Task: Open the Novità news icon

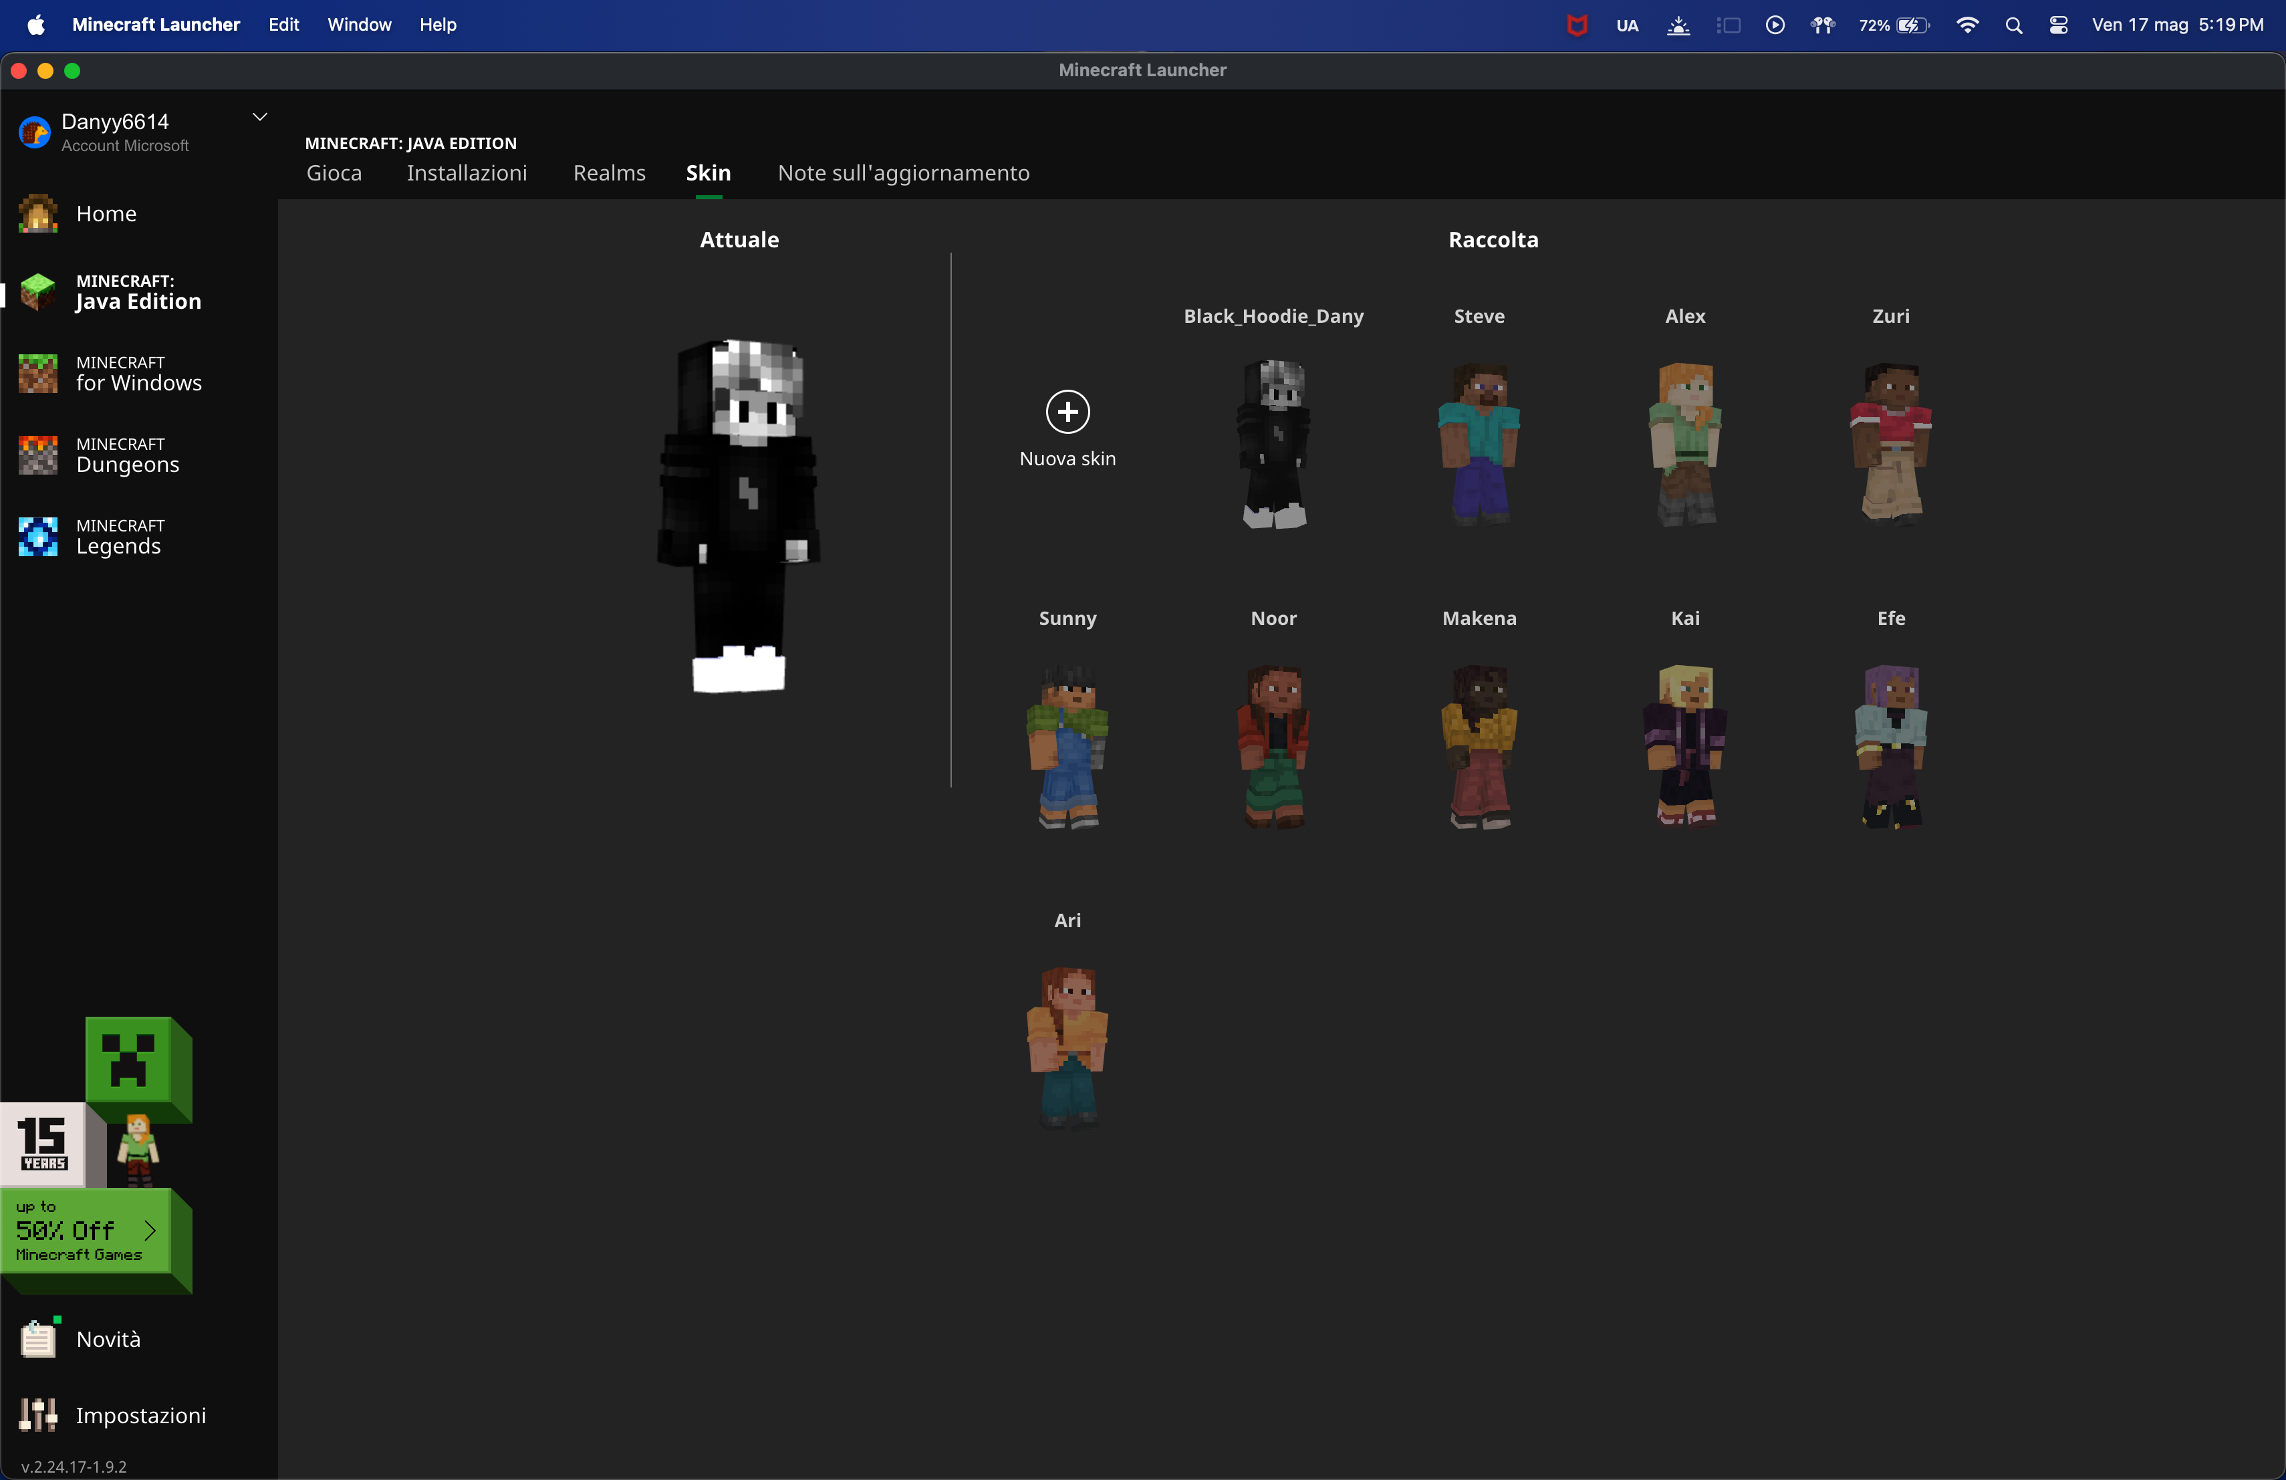Action: (38, 1339)
